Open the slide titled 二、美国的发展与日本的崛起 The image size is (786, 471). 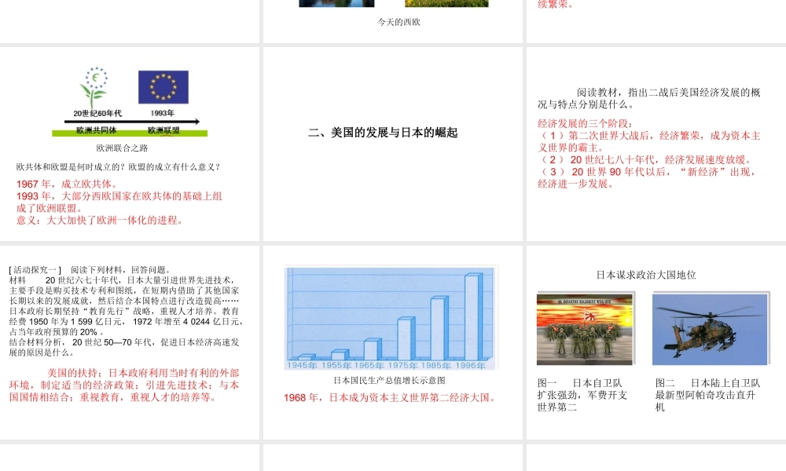pos(392,144)
